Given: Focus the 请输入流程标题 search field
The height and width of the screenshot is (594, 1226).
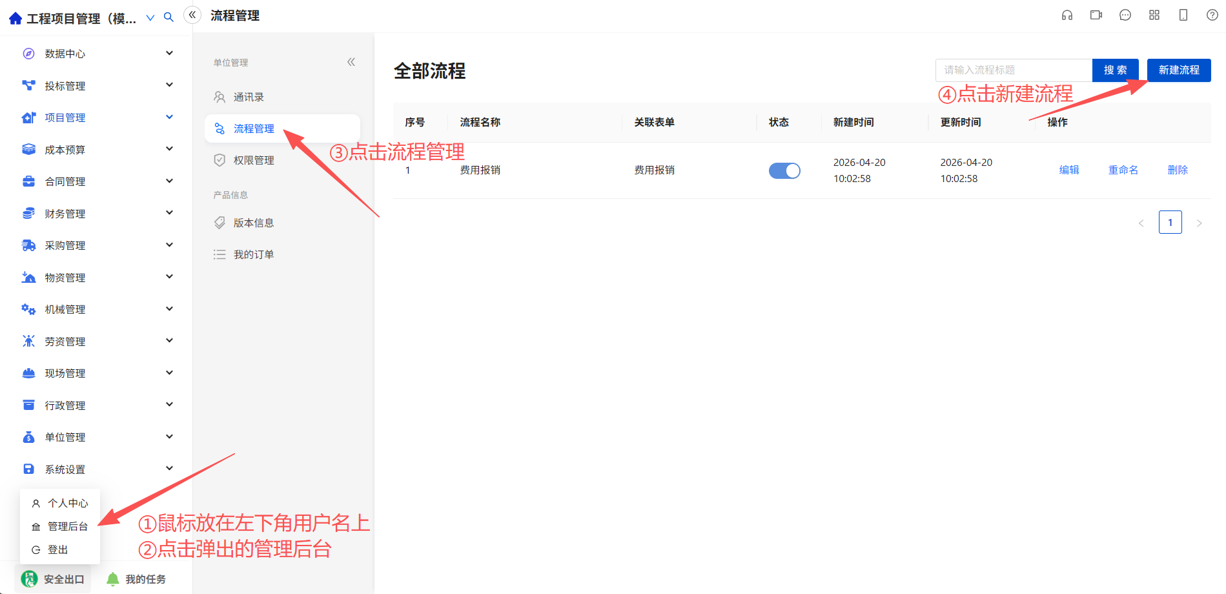Looking at the screenshot, I should pyautogui.click(x=1014, y=70).
